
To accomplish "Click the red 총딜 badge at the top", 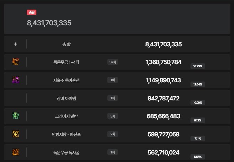I will [32, 12].
